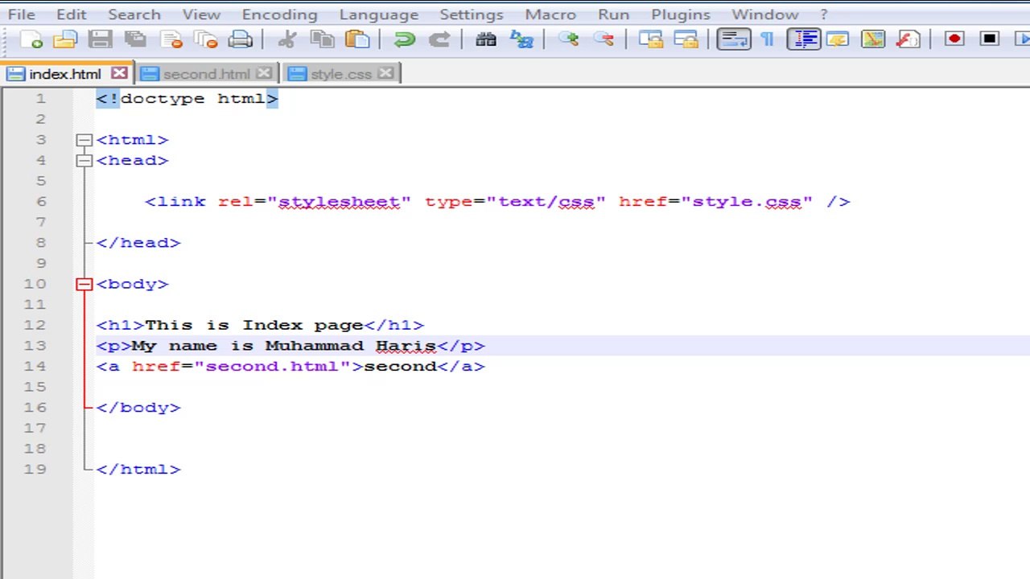Image resolution: width=1030 pixels, height=579 pixels.
Task: Open the Language menu
Action: (x=379, y=14)
